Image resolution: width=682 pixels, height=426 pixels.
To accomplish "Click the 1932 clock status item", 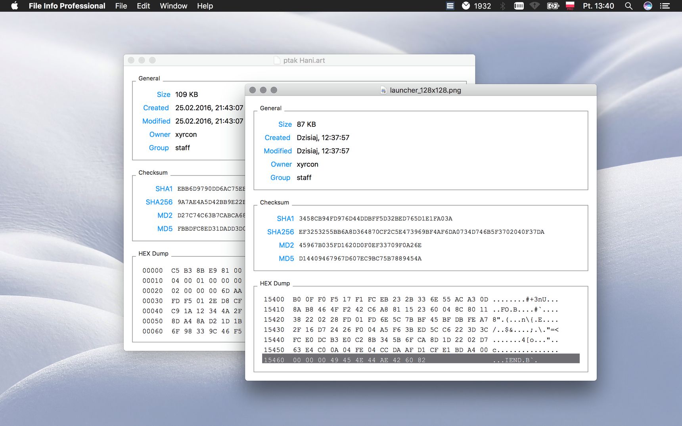I will [x=477, y=6].
